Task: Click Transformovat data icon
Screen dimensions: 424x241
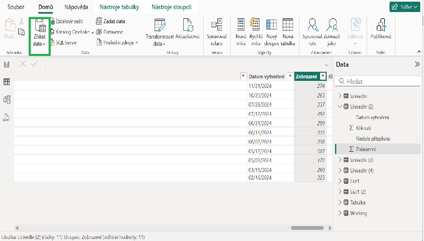Action: tap(160, 25)
